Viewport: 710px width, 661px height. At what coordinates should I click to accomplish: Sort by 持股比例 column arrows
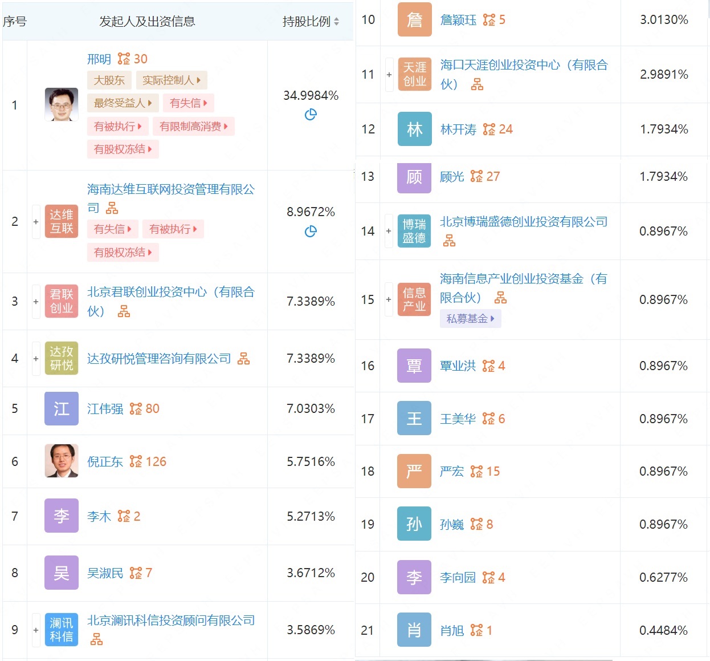(x=336, y=22)
